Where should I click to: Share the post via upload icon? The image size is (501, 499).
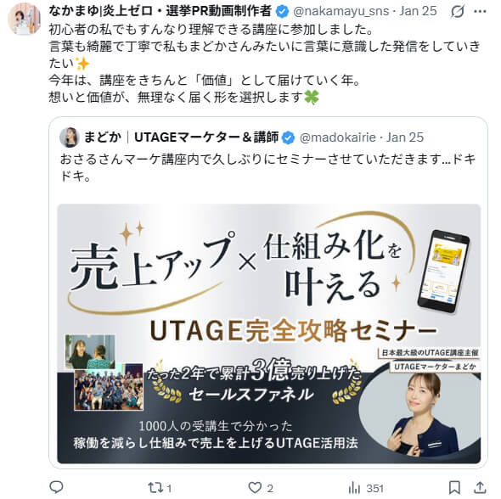(480, 487)
